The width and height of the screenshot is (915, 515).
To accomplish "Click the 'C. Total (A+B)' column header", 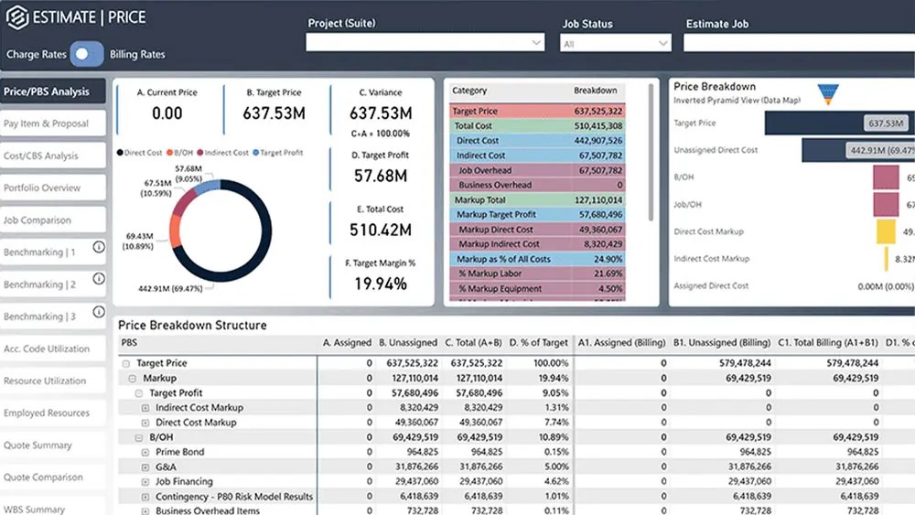I will pyautogui.click(x=473, y=343).
